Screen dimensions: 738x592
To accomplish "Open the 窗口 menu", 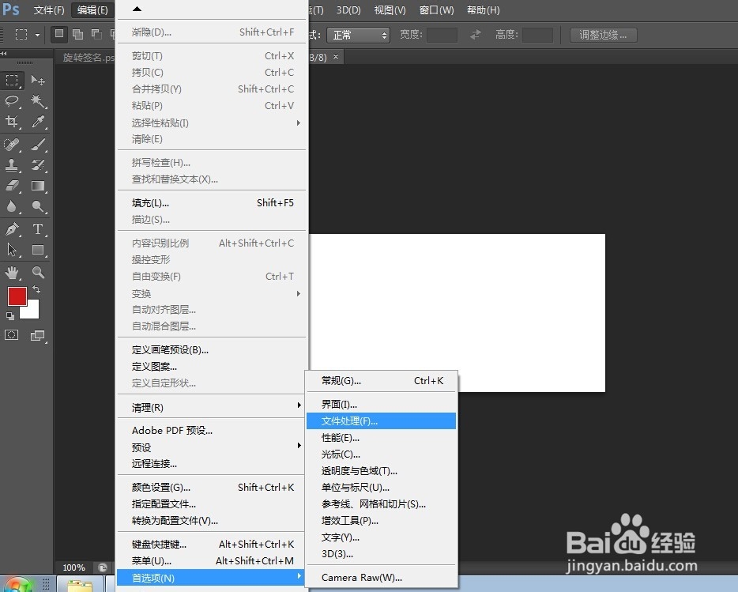I will 435,10.
